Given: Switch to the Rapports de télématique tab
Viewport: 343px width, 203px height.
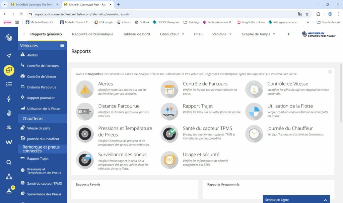Looking at the screenshot, I should [x=92, y=34].
